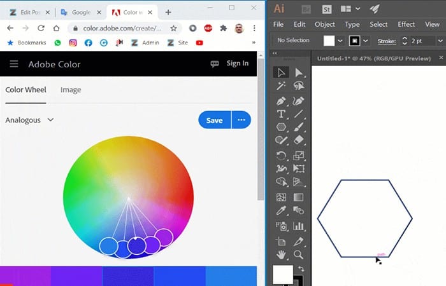Click the stroke weight field showing 2 pt
This screenshot has height=286, width=446.
(422, 41)
